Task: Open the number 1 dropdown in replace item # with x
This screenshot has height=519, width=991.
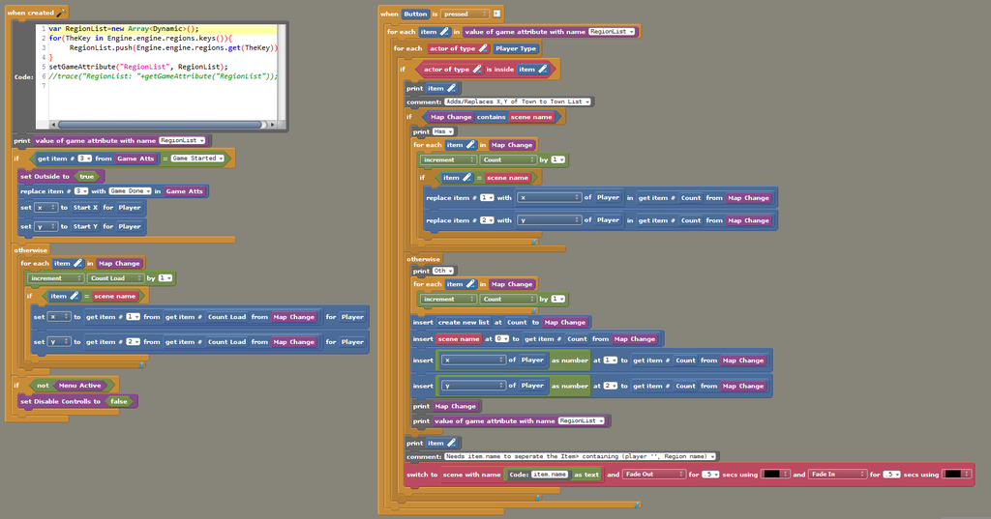Action: pos(487,197)
